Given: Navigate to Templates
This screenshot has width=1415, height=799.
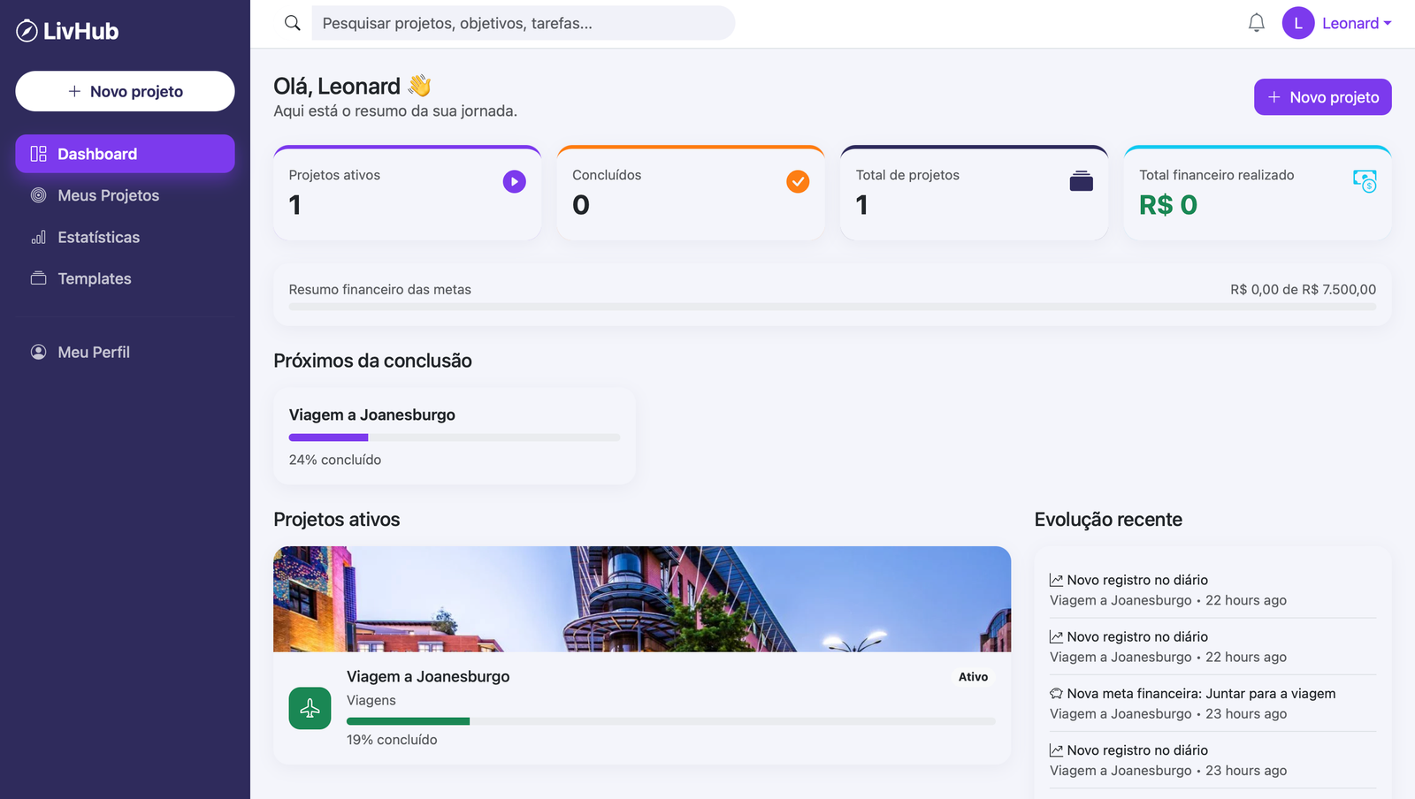Looking at the screenshot, I should click(x=125, y=278).
